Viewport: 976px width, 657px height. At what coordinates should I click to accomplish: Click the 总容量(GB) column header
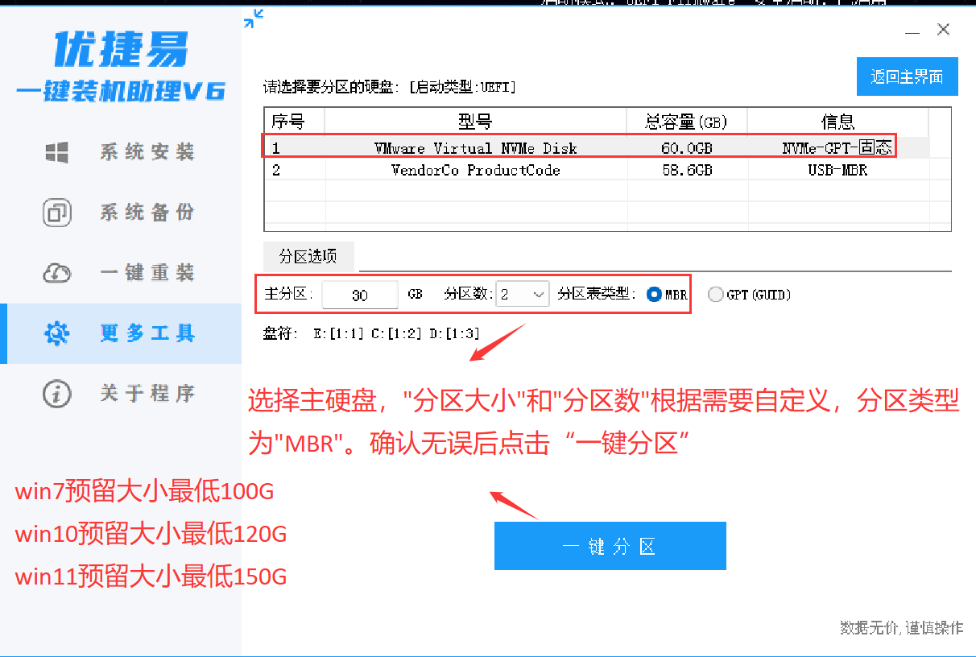click(x=687, y=122)
